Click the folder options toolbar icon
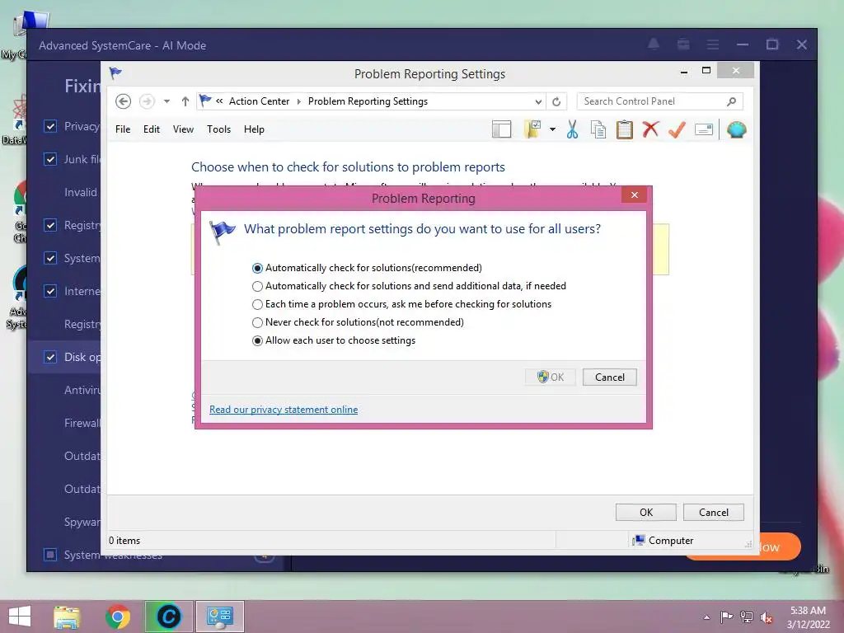 pos(532,129)
